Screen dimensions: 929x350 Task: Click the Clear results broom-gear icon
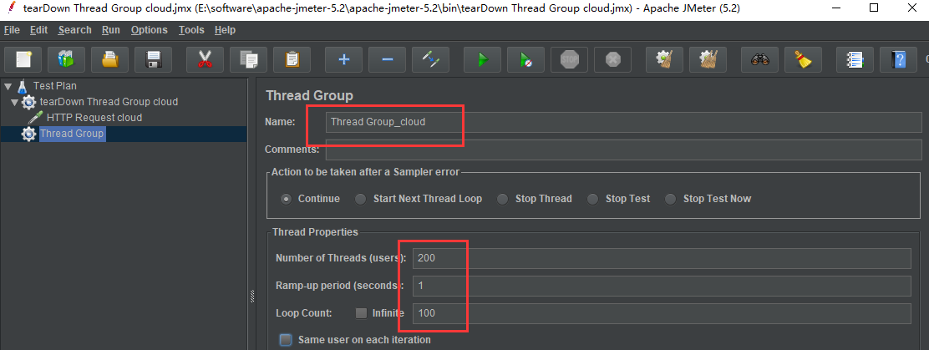coord(664,59)
